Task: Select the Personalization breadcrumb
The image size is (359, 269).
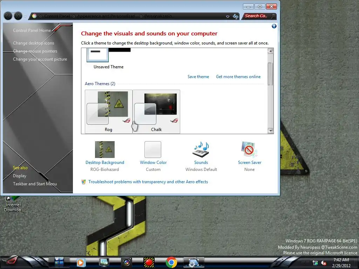Action: tap(158, 16)
